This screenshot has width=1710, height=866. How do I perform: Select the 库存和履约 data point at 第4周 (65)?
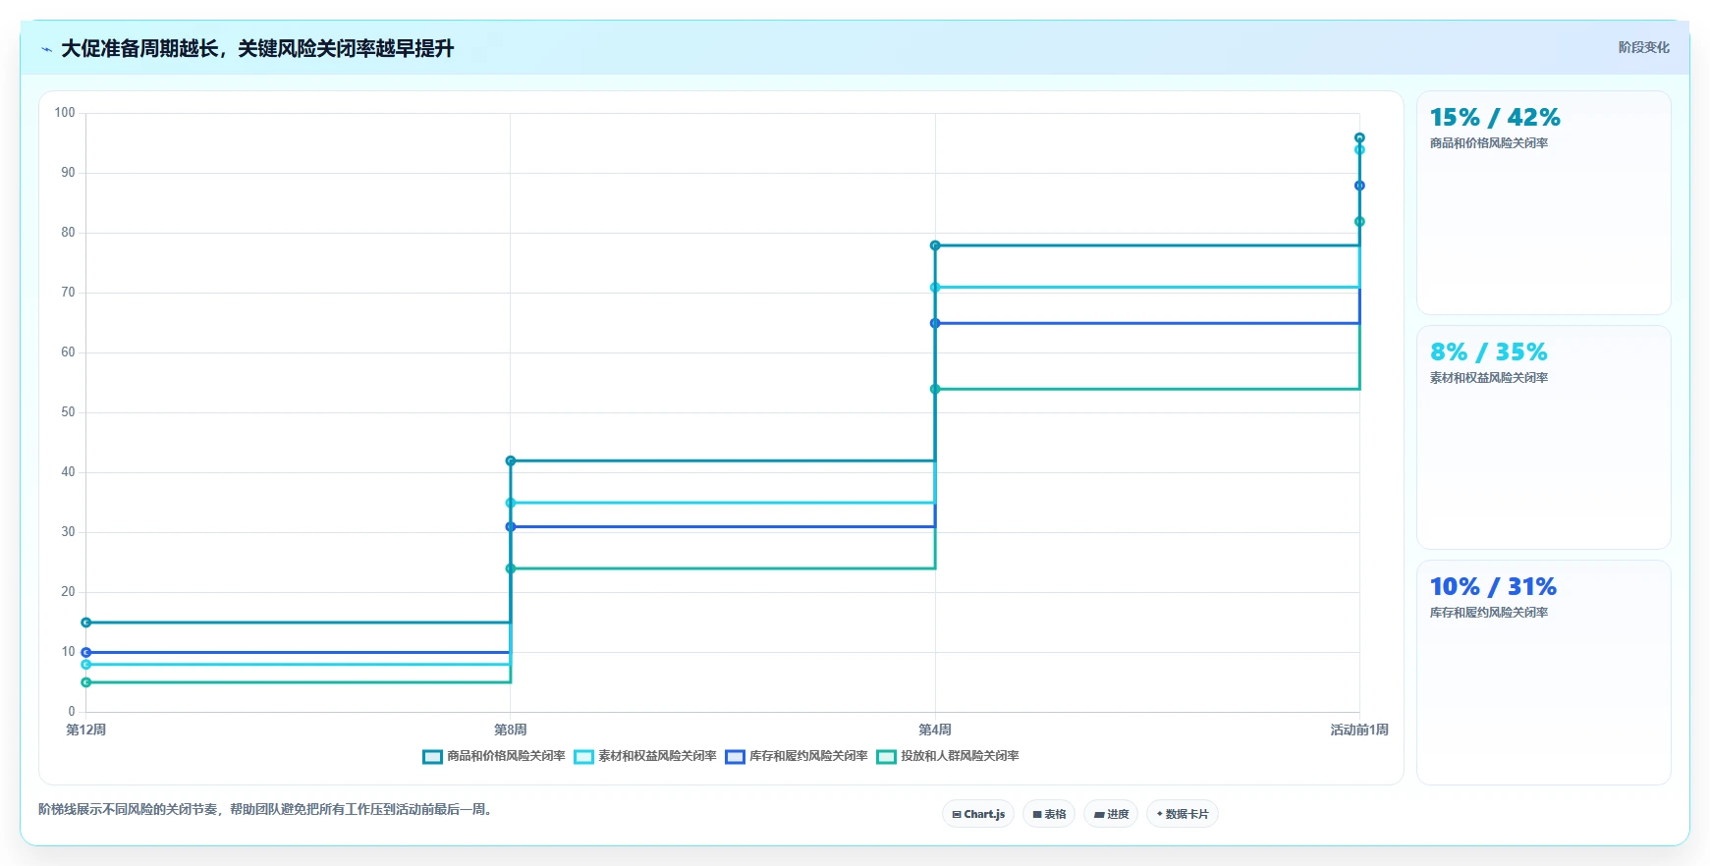tap(935, 323)
